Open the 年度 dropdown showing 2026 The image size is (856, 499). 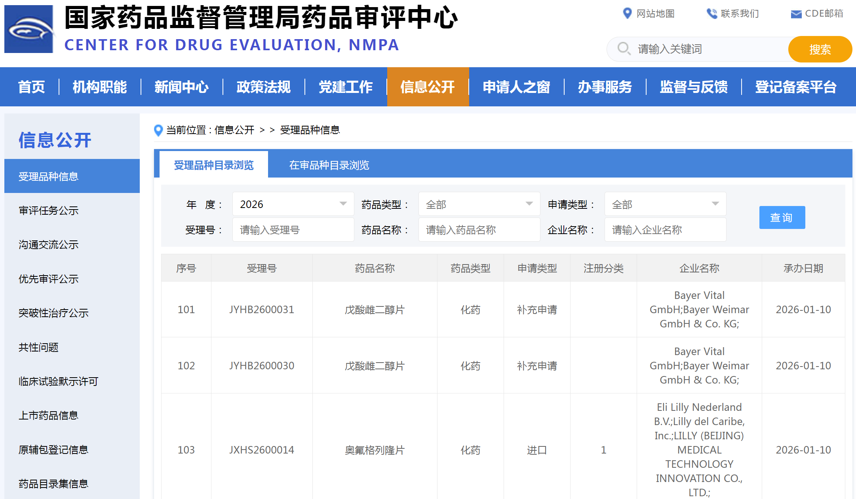click(293, 204)
